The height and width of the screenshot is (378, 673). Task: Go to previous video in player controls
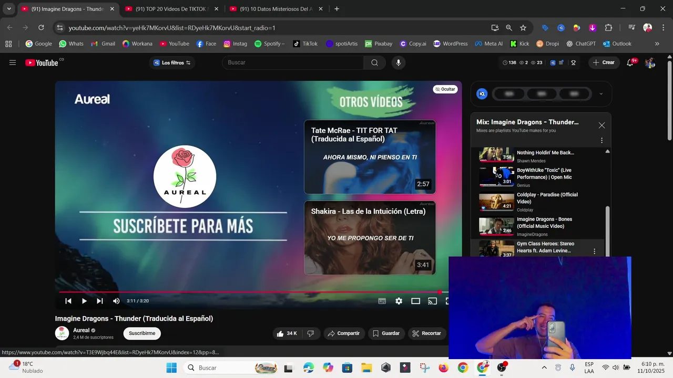(68, 301)
